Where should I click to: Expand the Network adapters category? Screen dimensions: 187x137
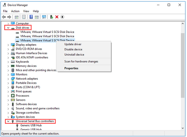(x=8, y=79)
